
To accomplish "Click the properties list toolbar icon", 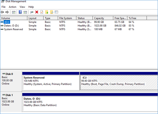I will 56,12.
